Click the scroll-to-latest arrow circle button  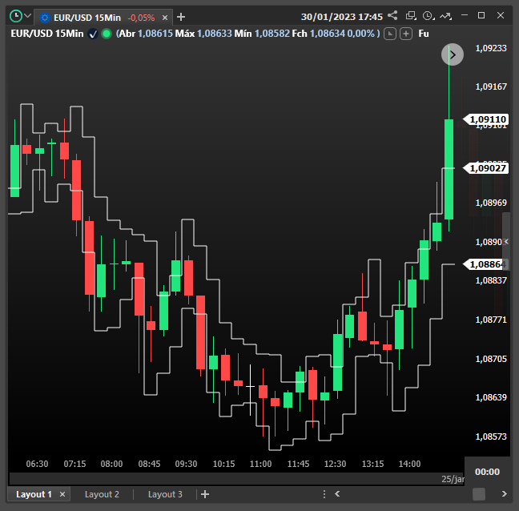click(x=453, y=54)
